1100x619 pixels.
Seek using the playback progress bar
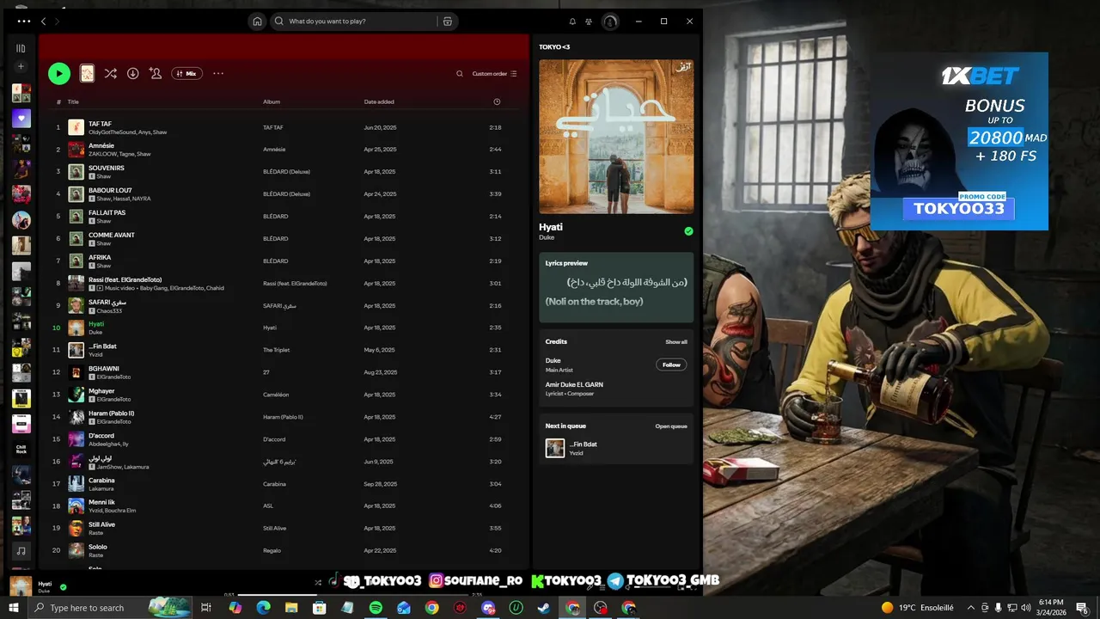[352, 594]
